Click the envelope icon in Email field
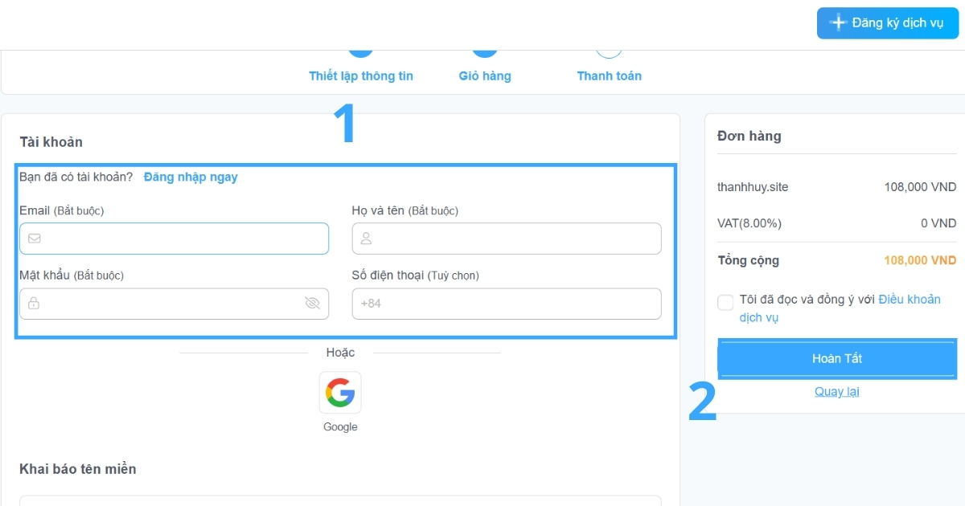 35,239
